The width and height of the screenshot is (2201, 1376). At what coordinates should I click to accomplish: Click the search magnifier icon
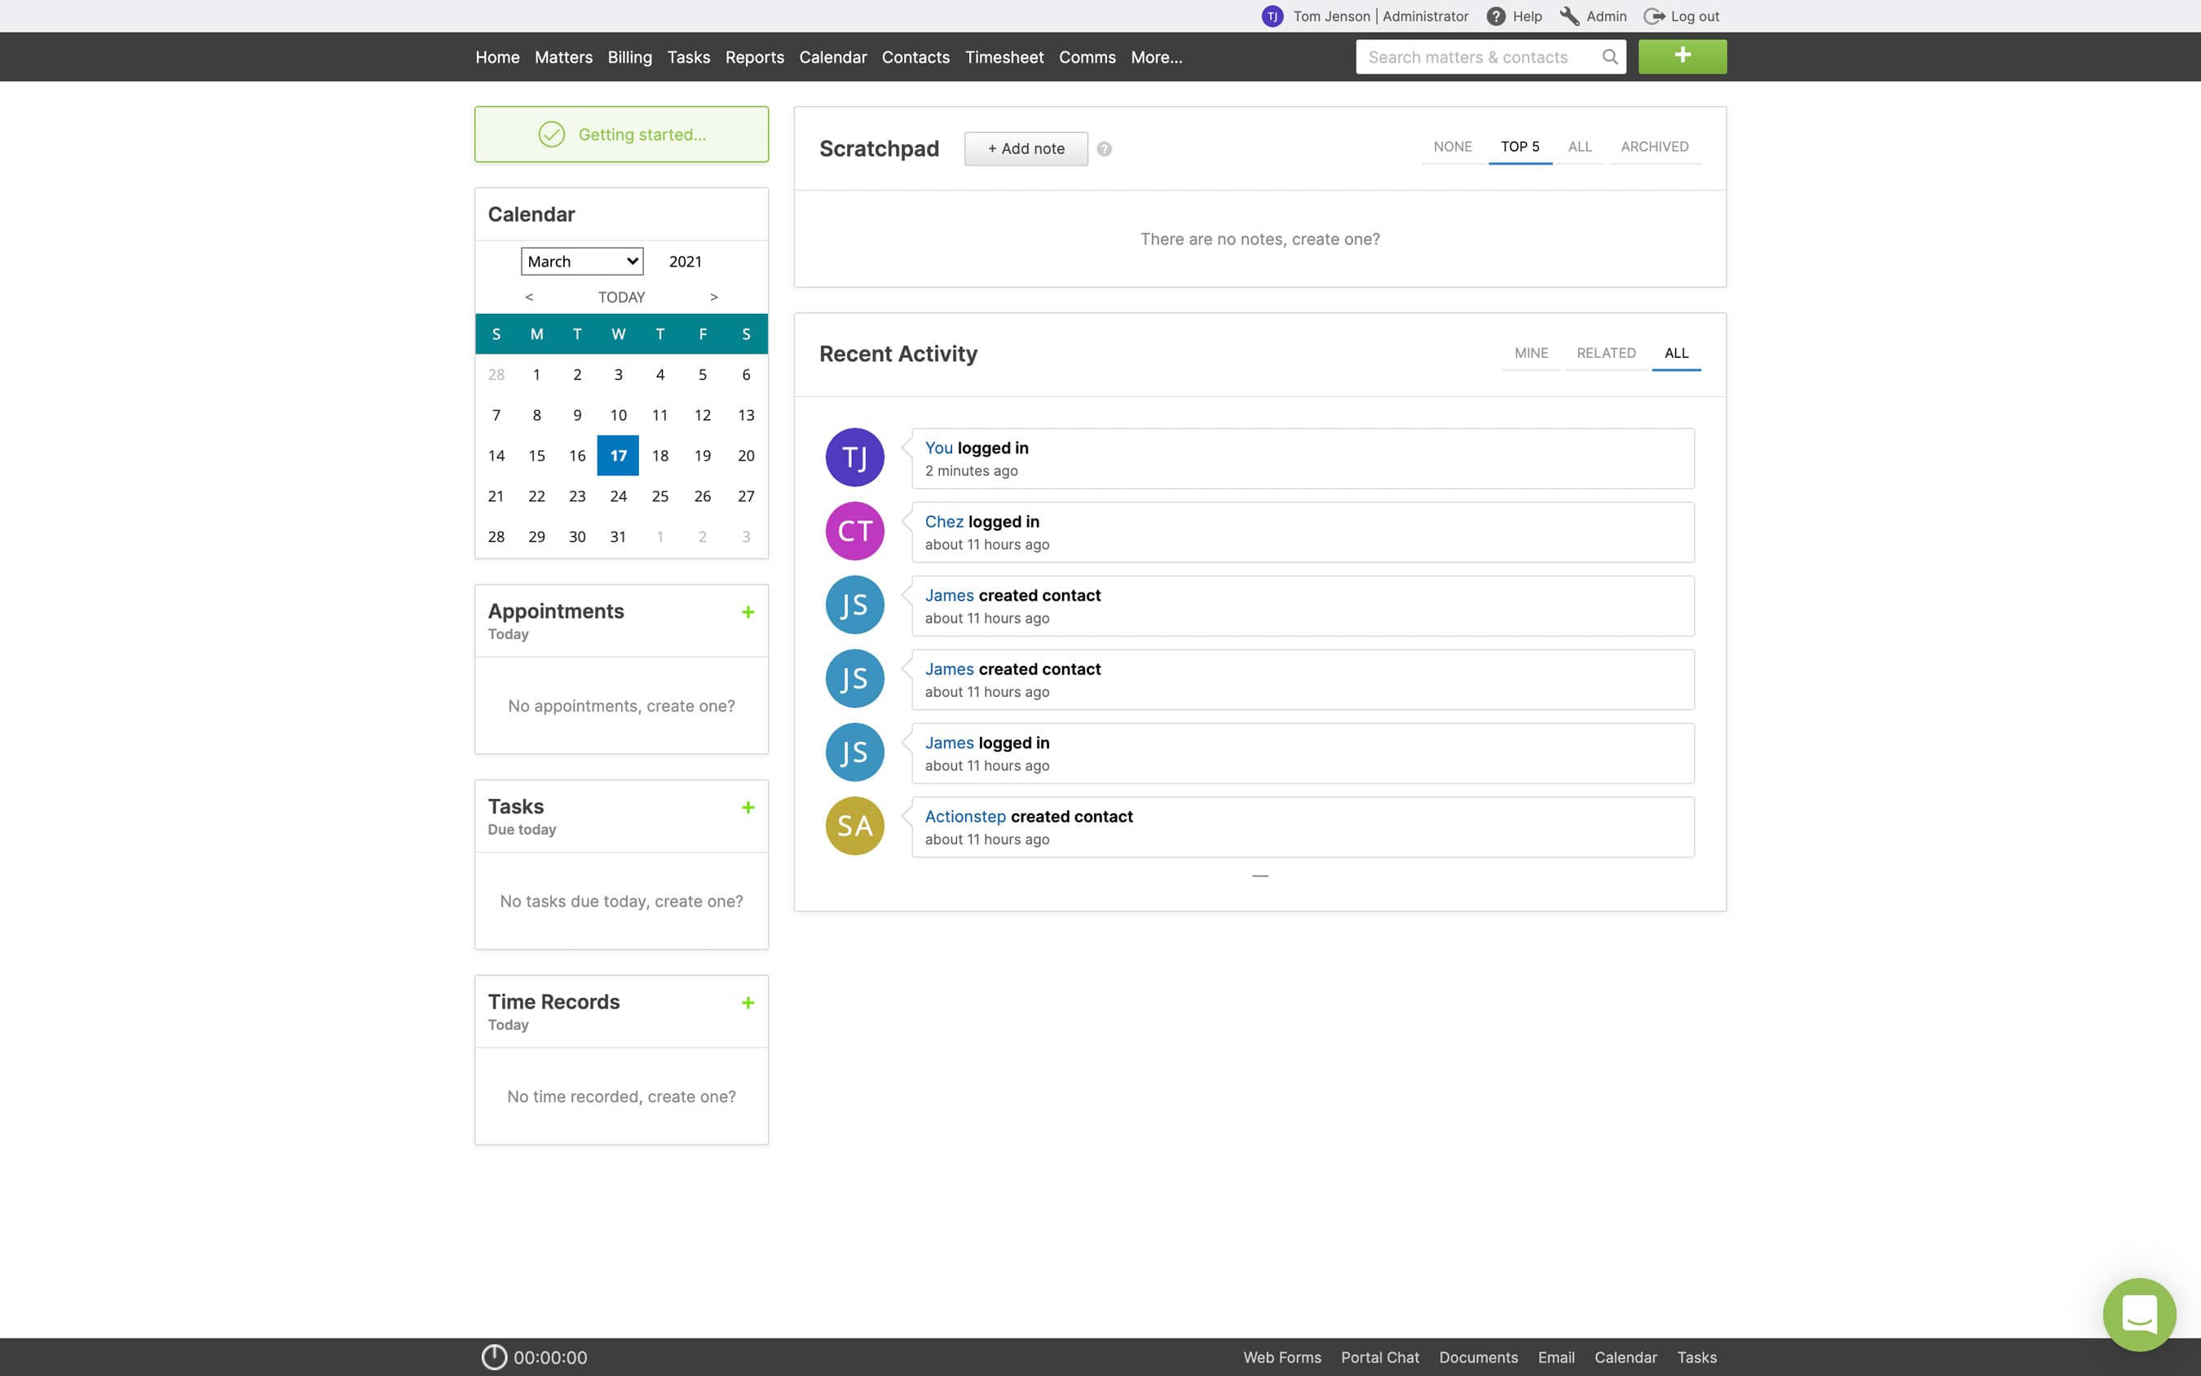[x=1609, y=56]
